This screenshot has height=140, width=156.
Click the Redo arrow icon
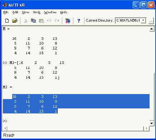pos(57,20)
